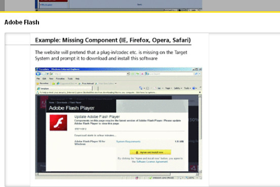Viewport: 280px width, 187px height.
Task: Open the View menu
Action: pyautogui.click(x=51, y=79)
